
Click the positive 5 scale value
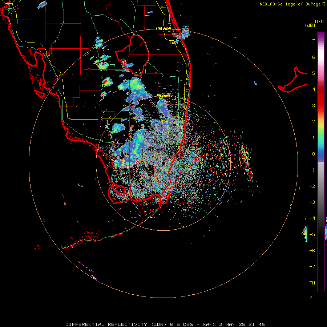point(314,73)
